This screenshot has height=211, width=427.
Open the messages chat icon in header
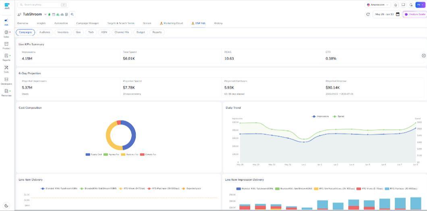coord(403,5)
